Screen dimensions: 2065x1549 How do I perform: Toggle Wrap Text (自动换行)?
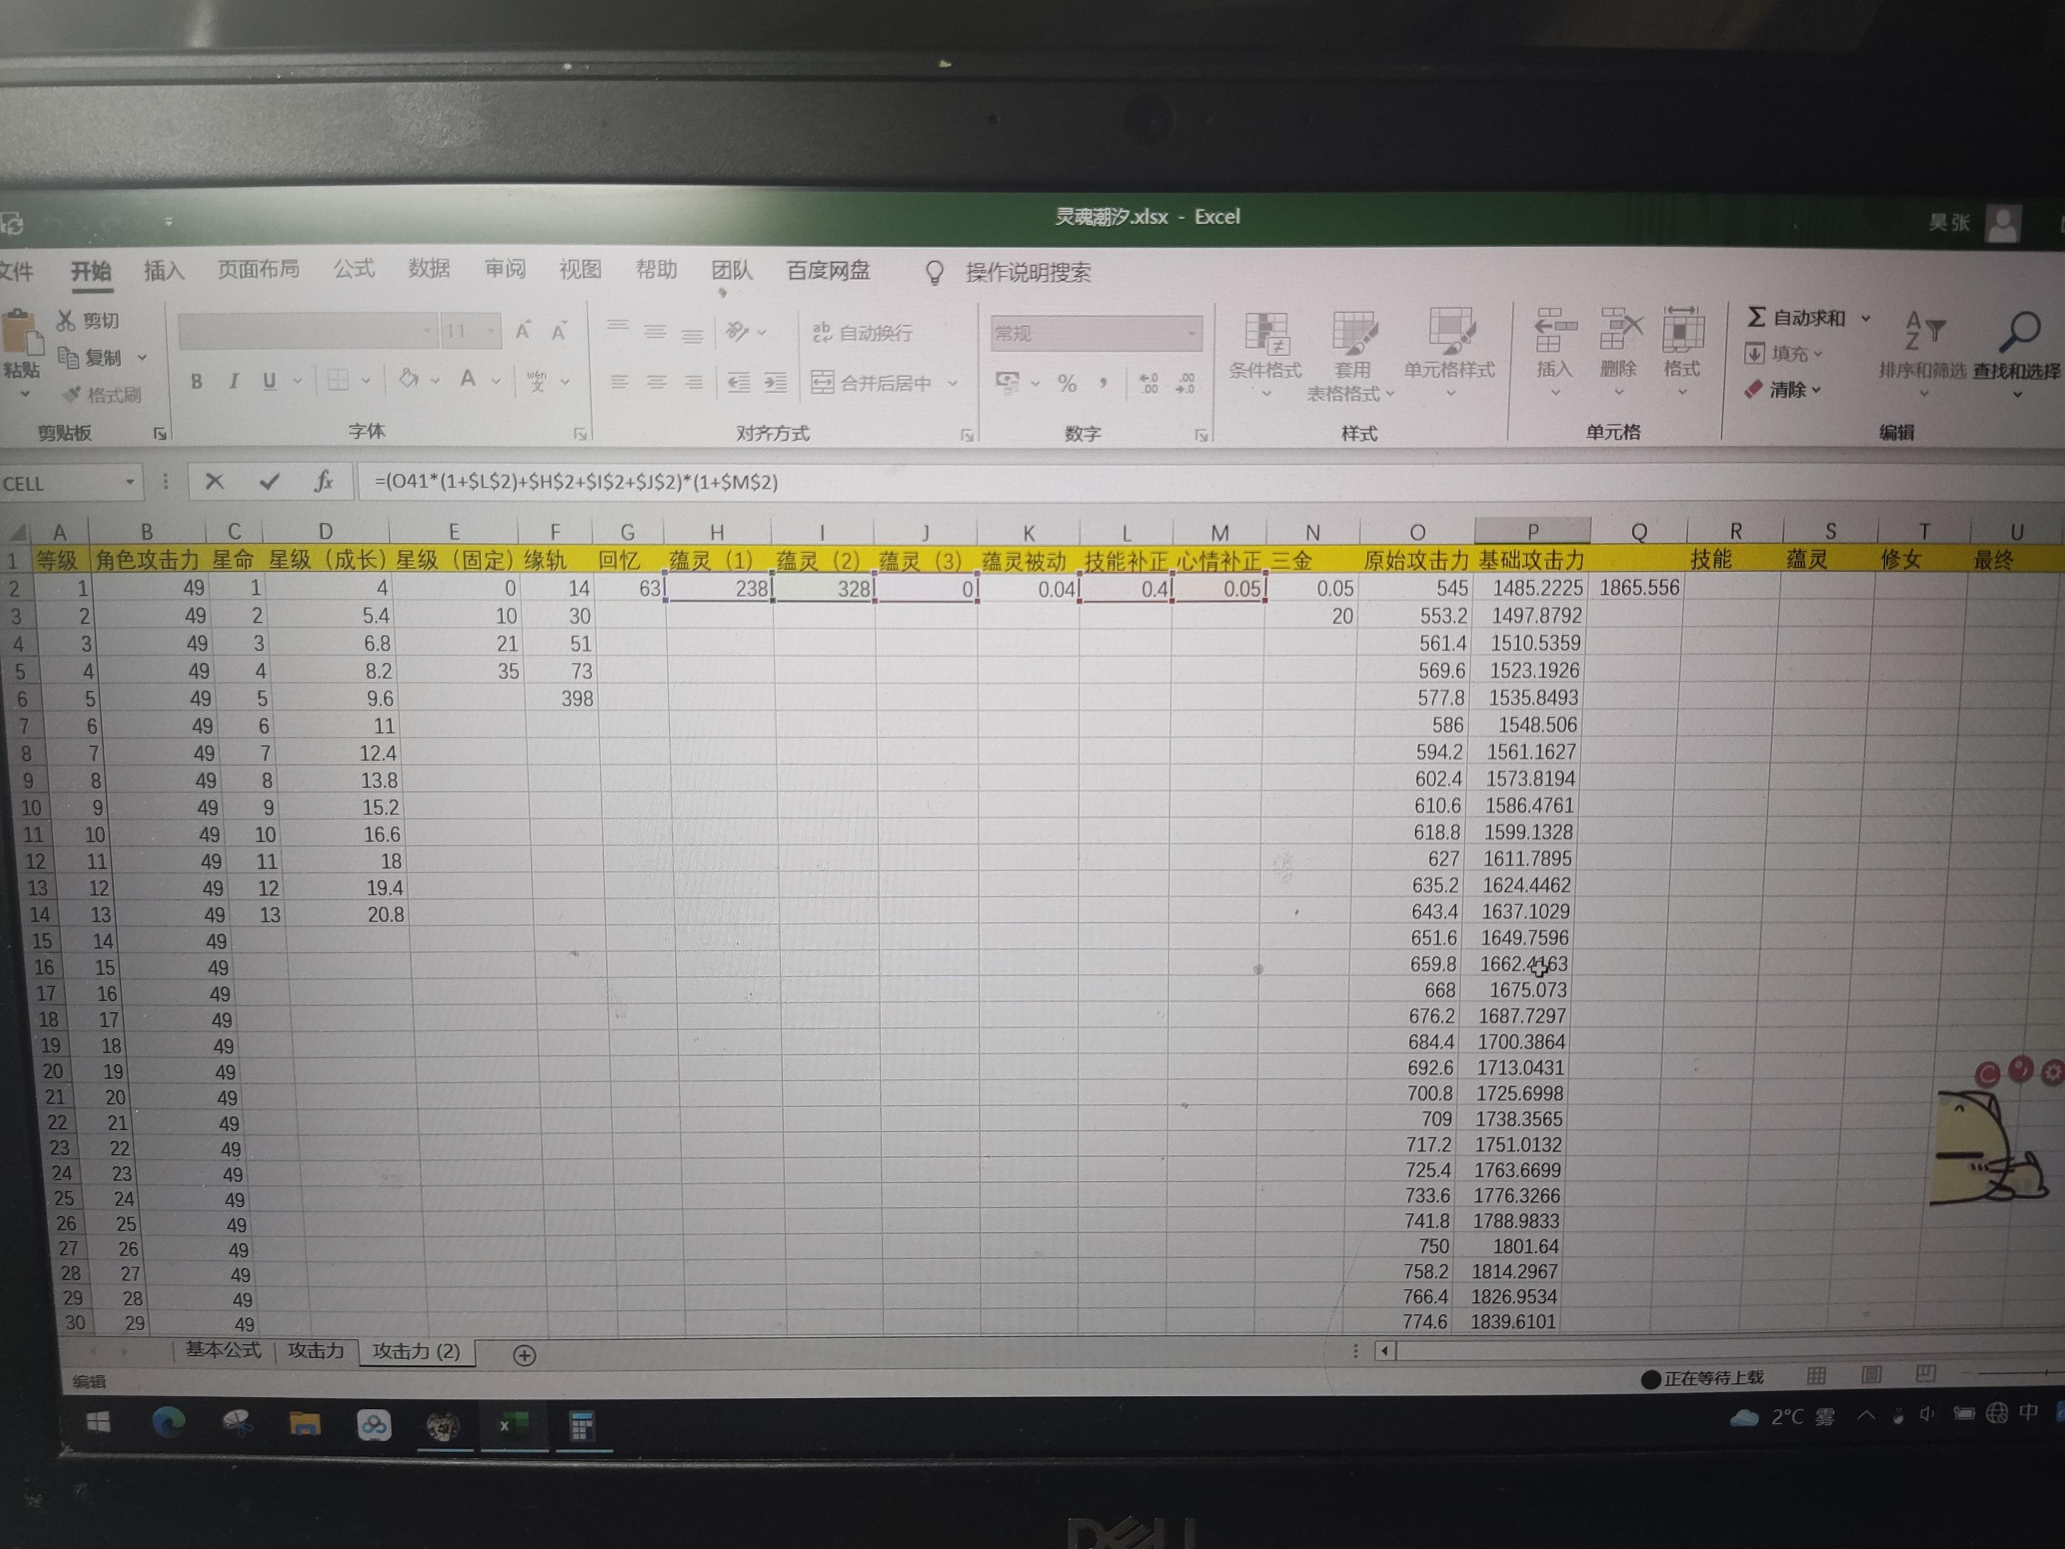[x=862, y=333]
